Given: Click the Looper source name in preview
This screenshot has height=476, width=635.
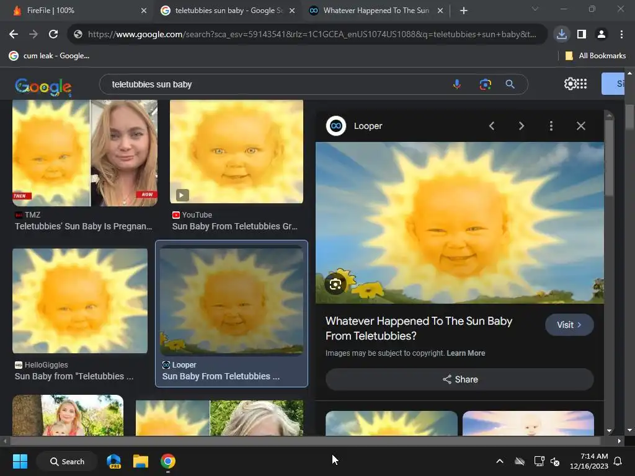Looking at the screenshot, I should coord(368,126).
